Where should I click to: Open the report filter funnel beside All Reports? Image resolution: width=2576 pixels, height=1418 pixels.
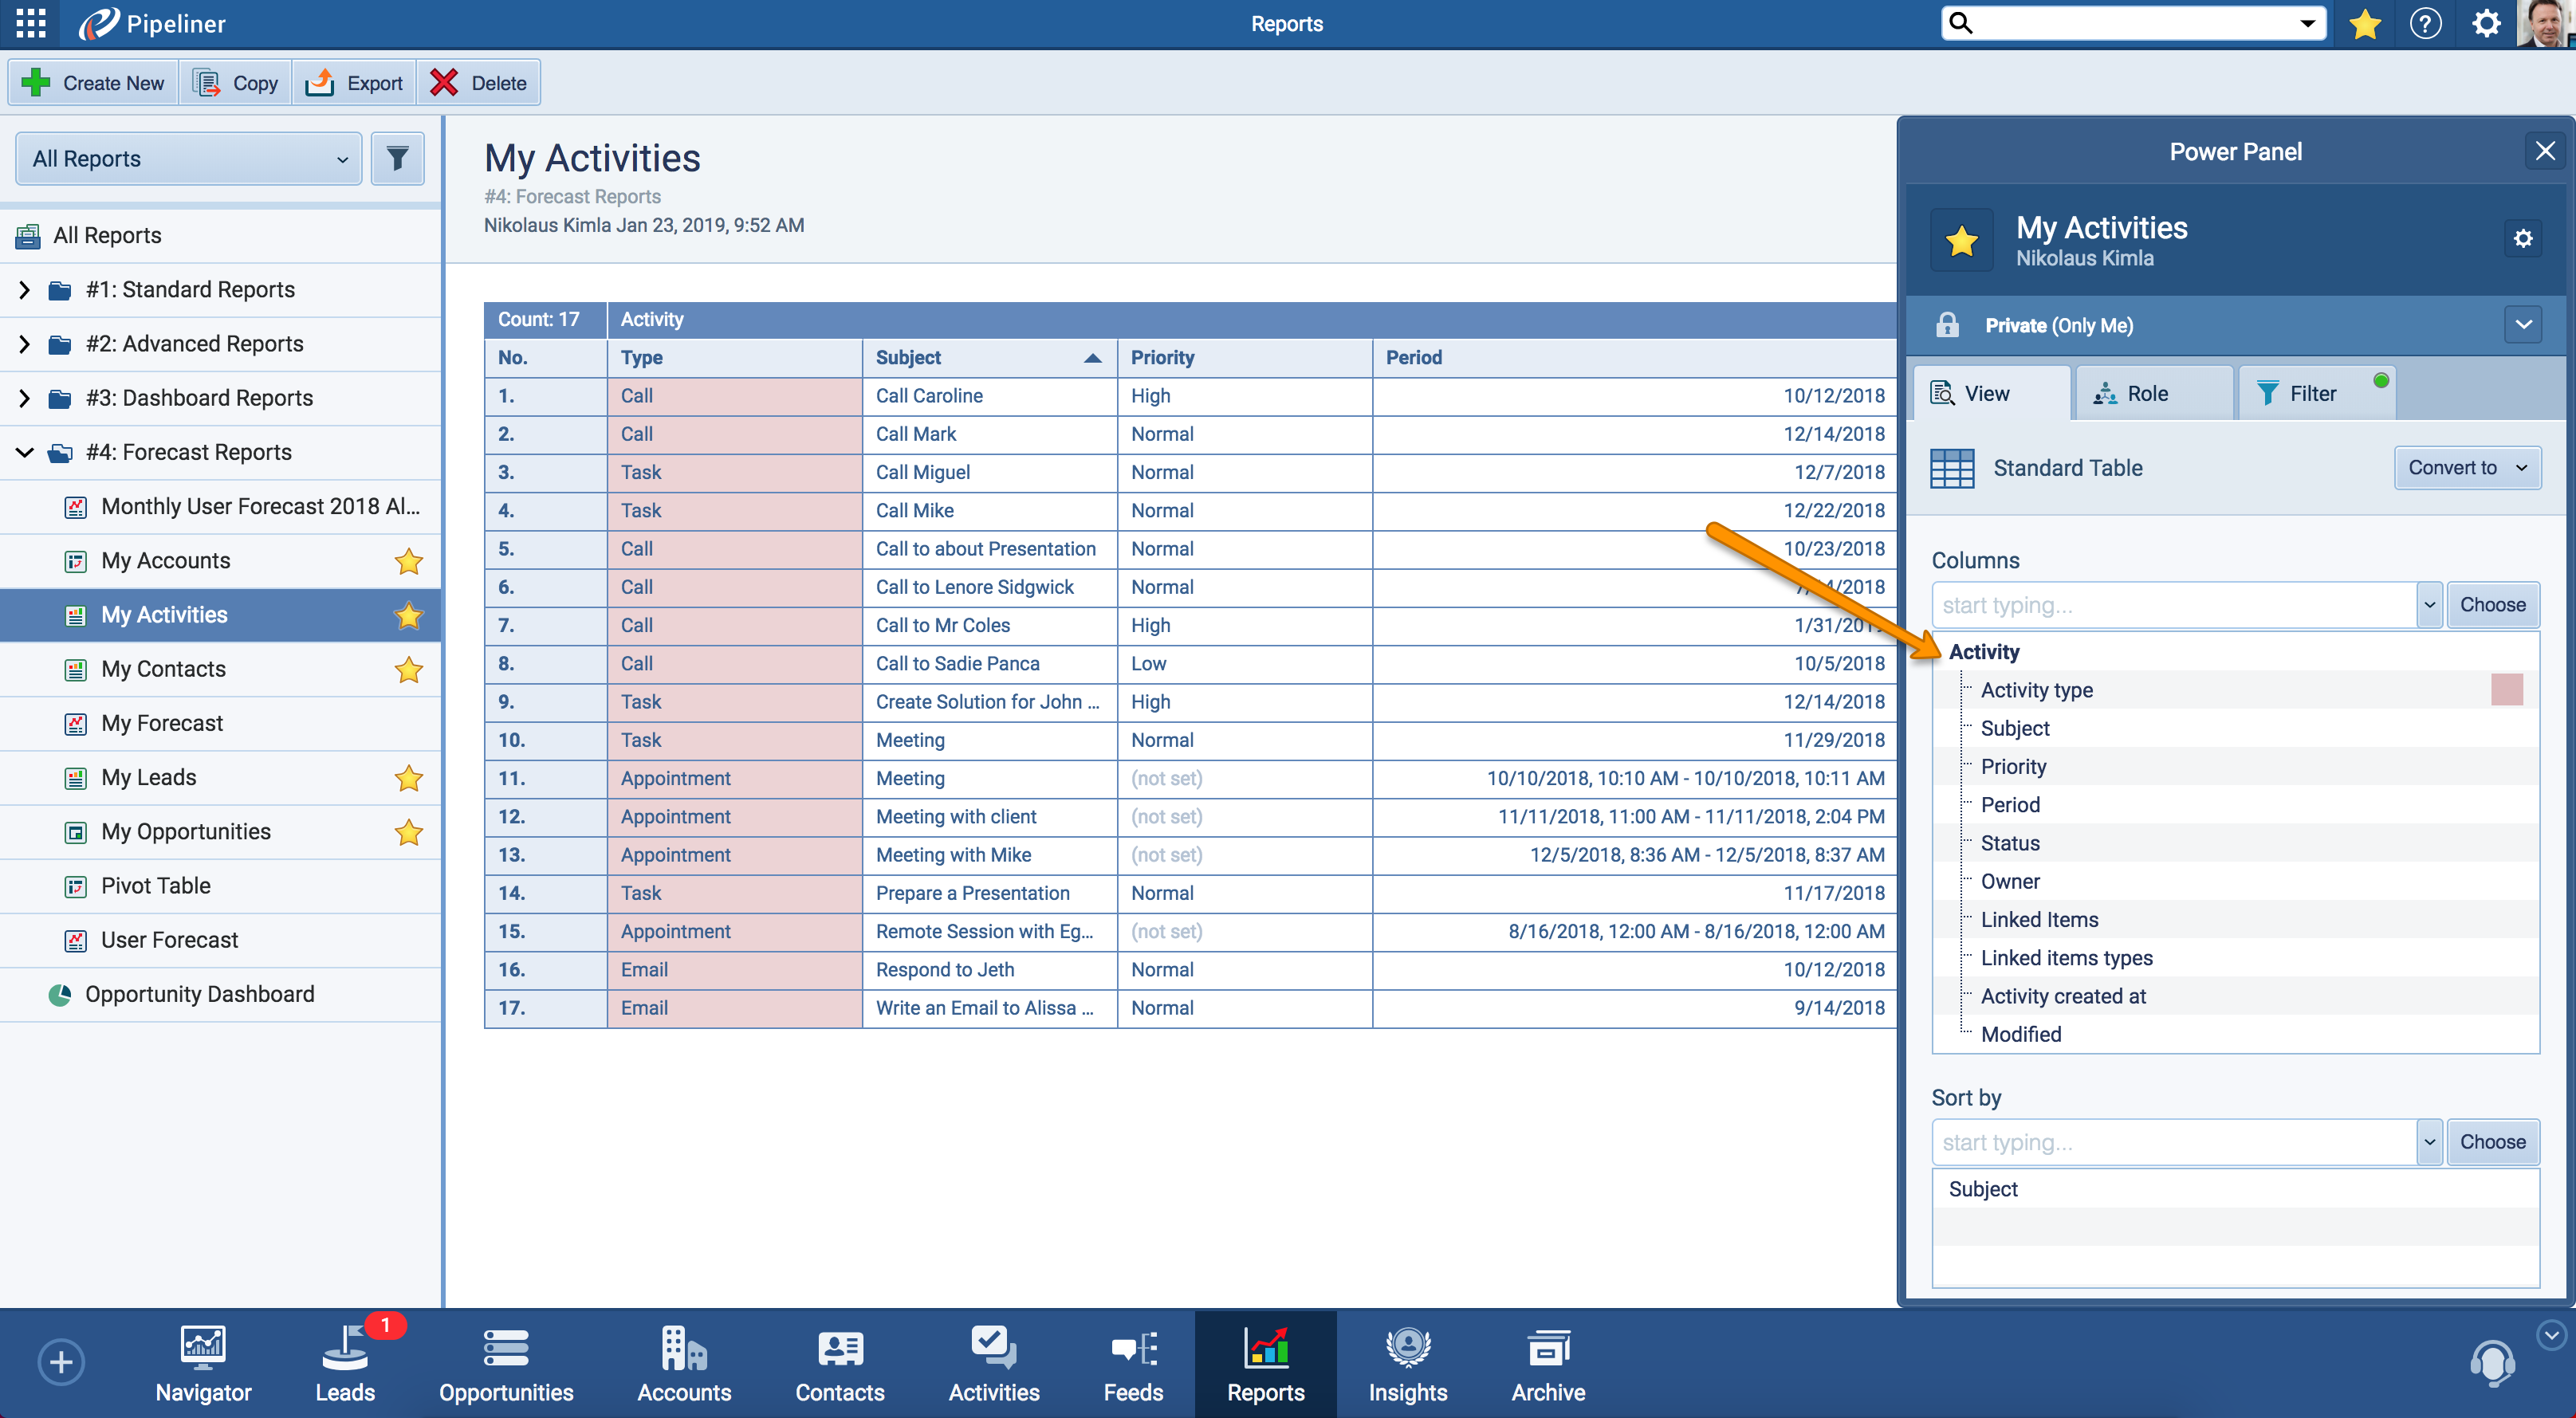(397, 158)
